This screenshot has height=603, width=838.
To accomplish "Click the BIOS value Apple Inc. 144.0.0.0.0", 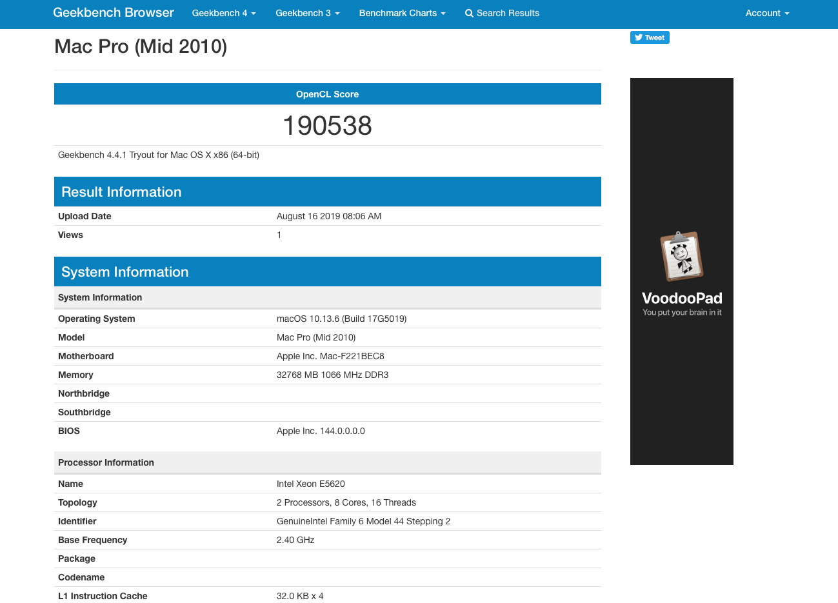I will [x=321, y=431].
